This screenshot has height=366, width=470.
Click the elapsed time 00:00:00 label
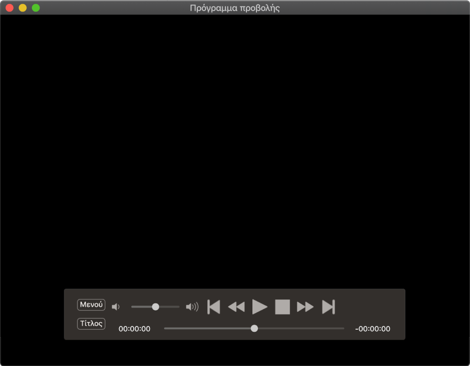[134, 329]
